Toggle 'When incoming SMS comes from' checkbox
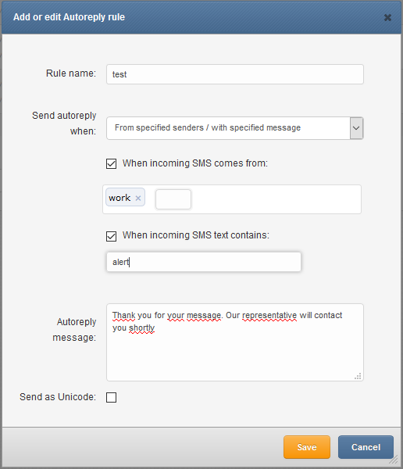The width and height of the screenshot is (403, 469). click(x=111, y=163)
